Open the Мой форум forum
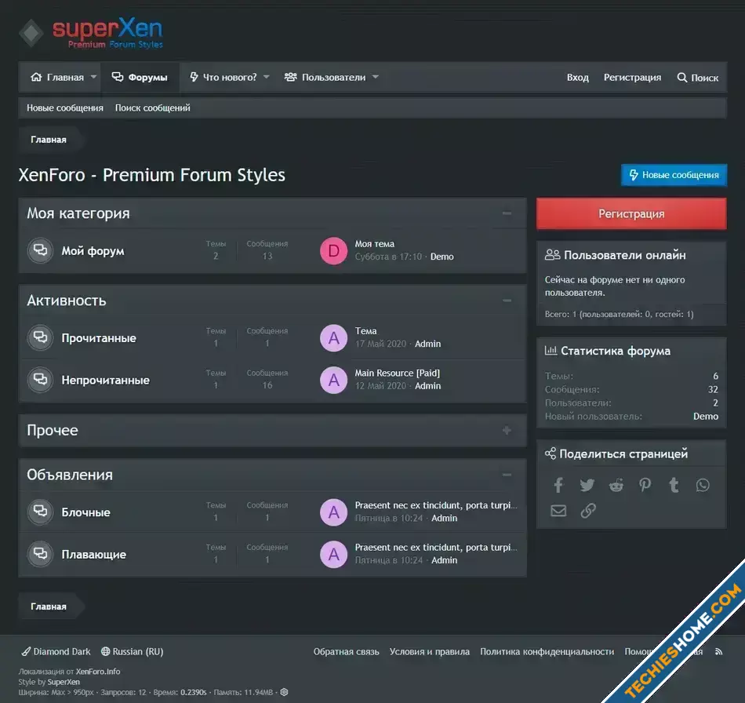745x703 pixels. click(93, 250)
